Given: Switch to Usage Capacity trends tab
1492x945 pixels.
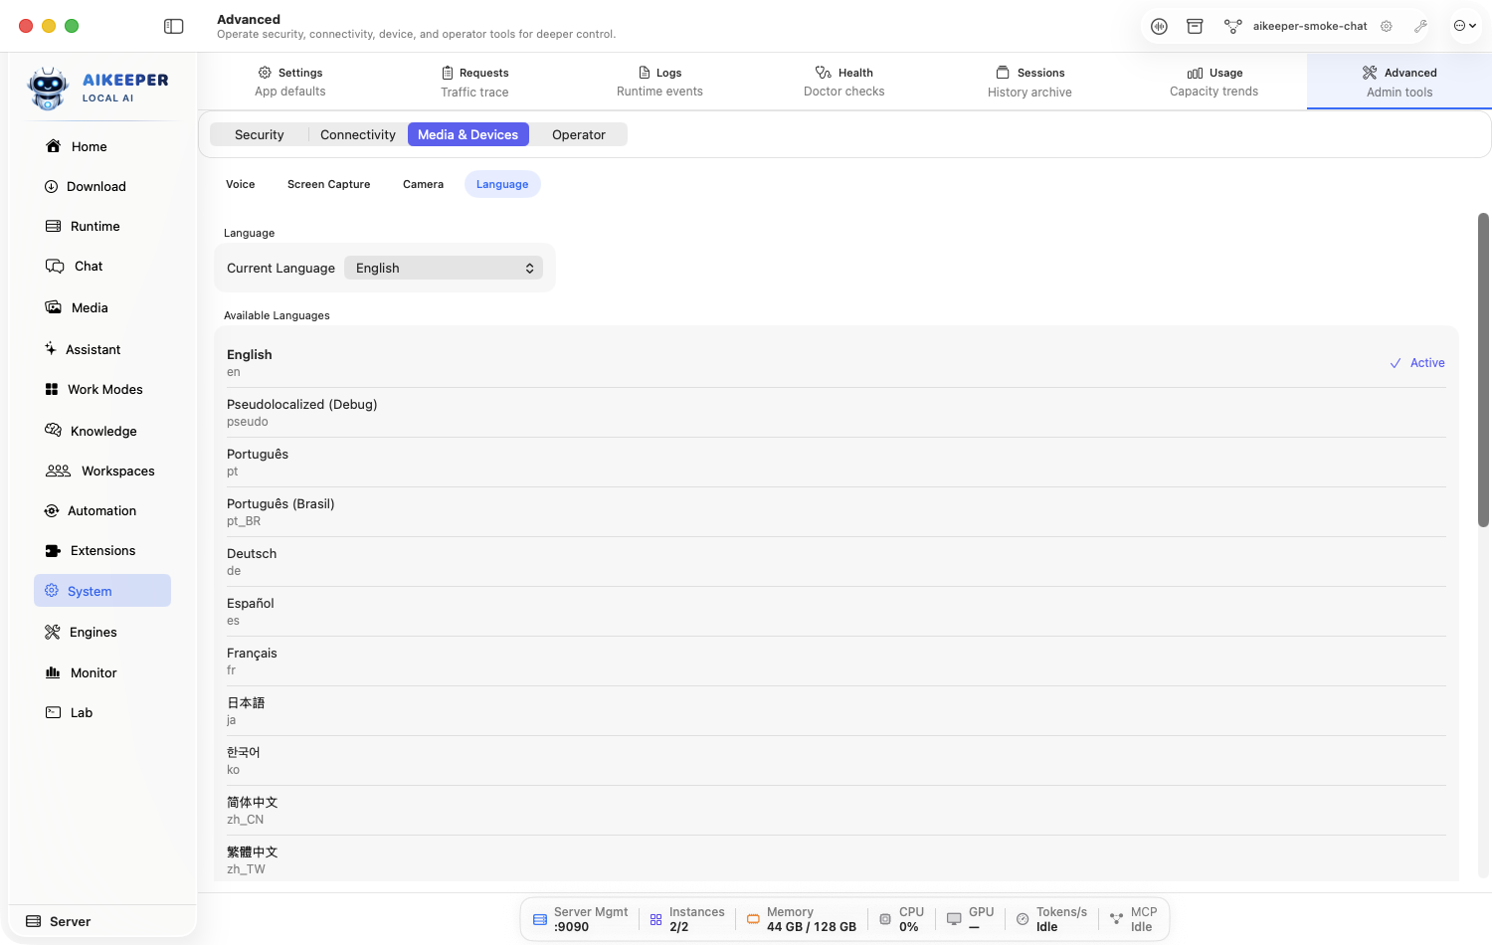Looking at the screenshot, I should pyautogui.click(x=1214, y=82).
